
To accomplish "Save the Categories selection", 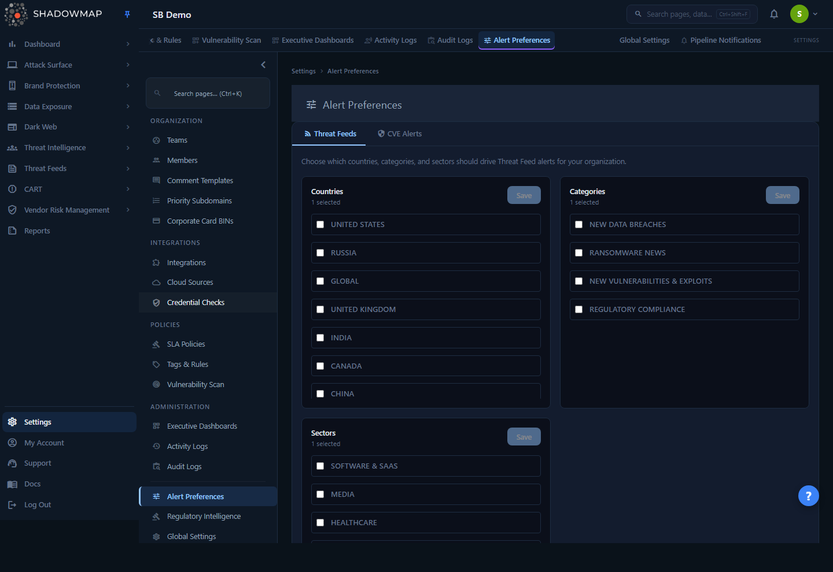I will pyautogui.click(x=783, y=195).
